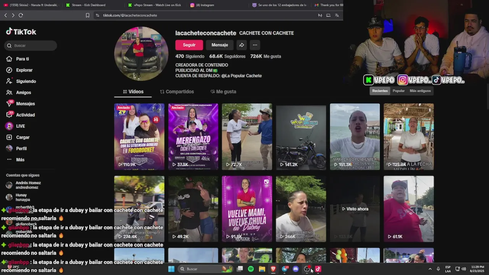This screenshot has width=489, height=275.
Task: Select the Vídeos tab
Action: click(133, 92)
